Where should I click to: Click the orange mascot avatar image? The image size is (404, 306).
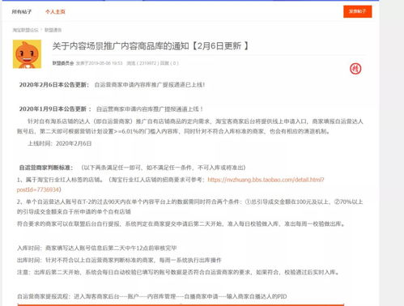pyautogui.click(x=27, y=54)
